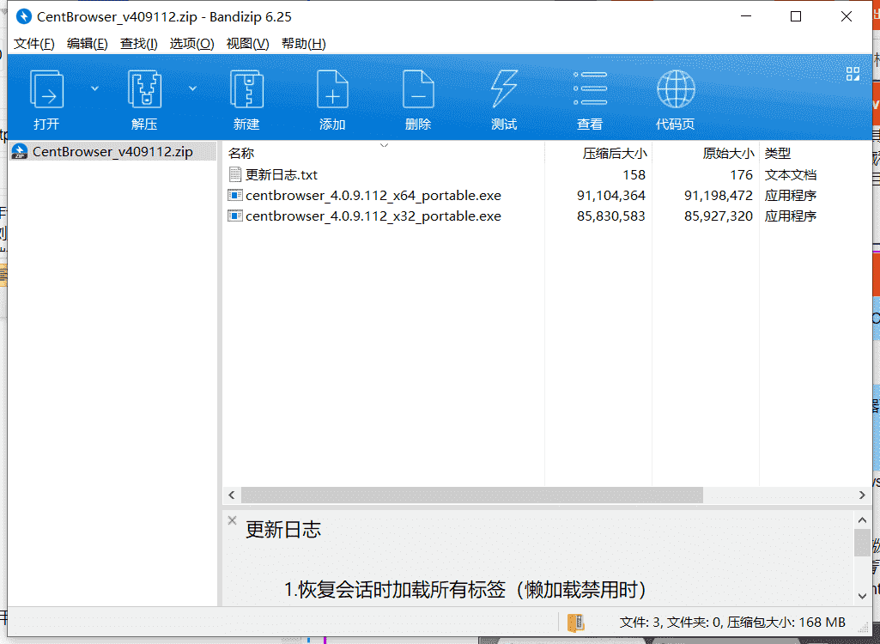Click the original size value 176
Image resolution: width=880 pixels, height=644 pixels.
click(x=741, y=174)
